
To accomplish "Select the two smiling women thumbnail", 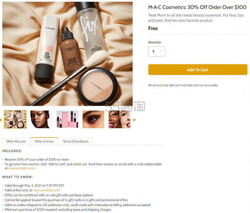I will (x=119, y=119).
